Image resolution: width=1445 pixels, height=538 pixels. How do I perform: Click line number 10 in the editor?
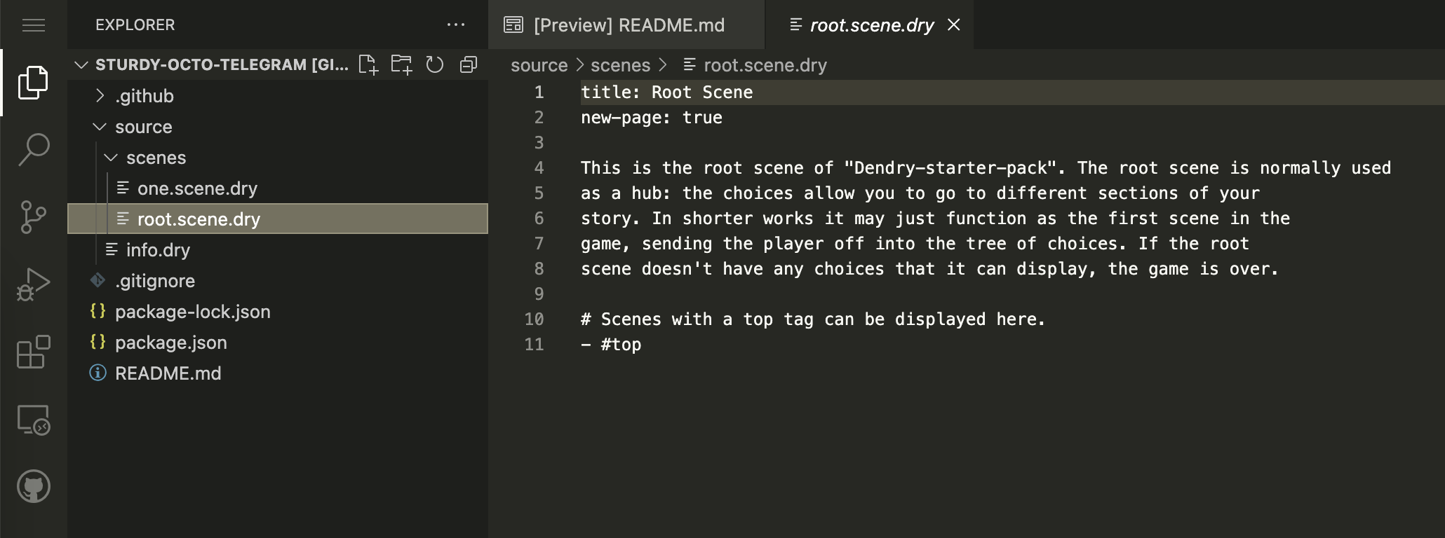coord(534,319)
